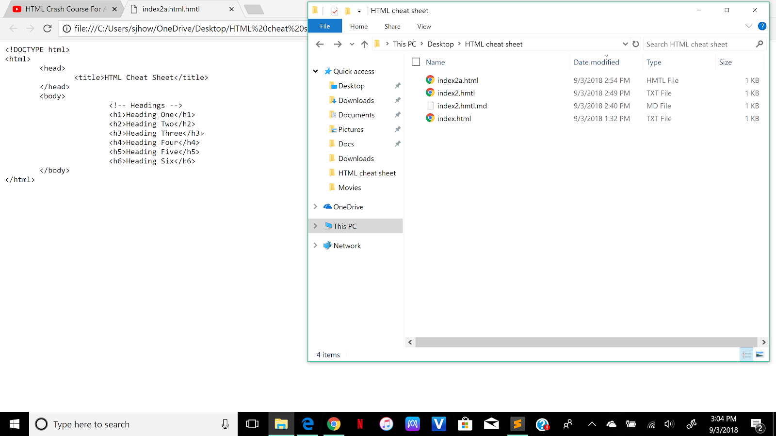Click Microsoft Edge on the taskbar
The image size is (776, 436).
tap(307, 424)
